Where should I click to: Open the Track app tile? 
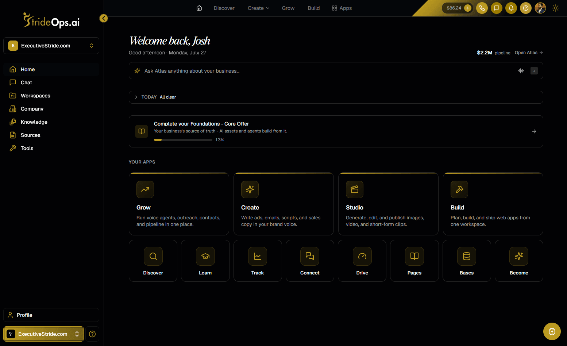click(x=258, y=261)
